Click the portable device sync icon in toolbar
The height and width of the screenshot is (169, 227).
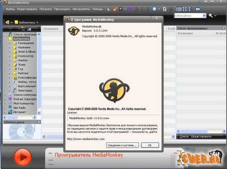[121, 9]
